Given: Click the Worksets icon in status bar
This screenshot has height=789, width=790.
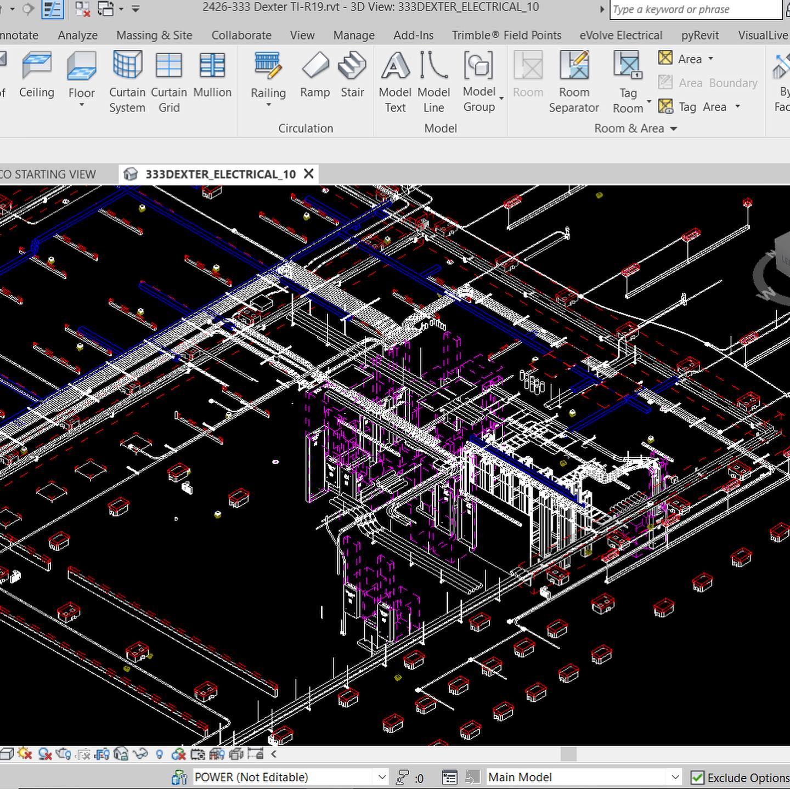Looking at the screenshot, I should pos(179,777).
